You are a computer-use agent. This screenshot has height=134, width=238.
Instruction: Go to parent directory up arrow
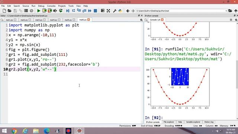coord(235,11)
